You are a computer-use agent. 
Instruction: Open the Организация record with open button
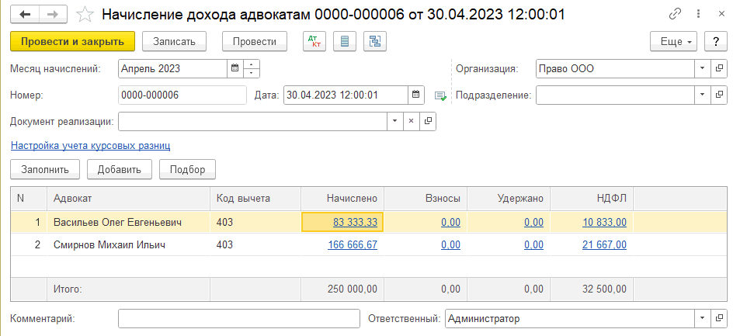point(719,68)
